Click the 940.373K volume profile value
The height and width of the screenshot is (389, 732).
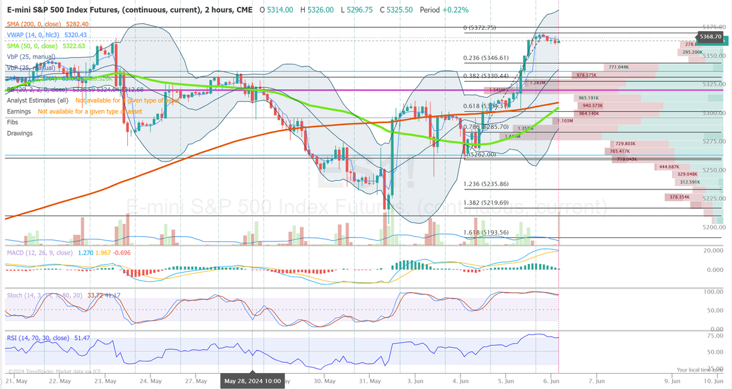592,106
